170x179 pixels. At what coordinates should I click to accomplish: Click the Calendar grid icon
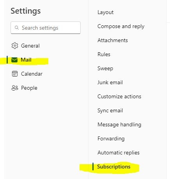[15, 74]
